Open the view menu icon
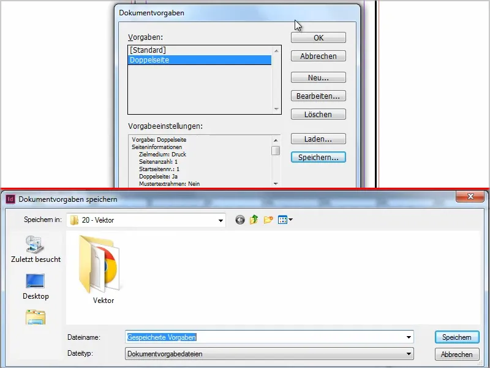The width and height of the screenshot is (490, 368). pyautogui.click(x=285, y=220)
